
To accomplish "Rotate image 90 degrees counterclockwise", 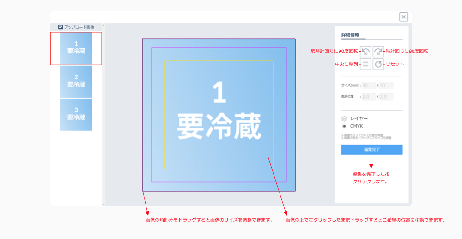I will [365, 51].
